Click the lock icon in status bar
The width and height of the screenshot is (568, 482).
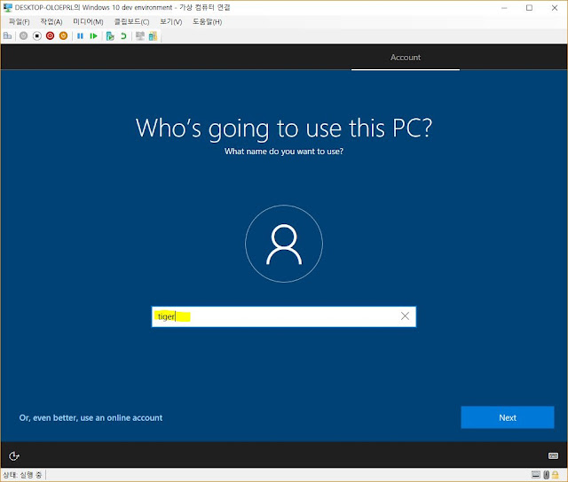556,475
